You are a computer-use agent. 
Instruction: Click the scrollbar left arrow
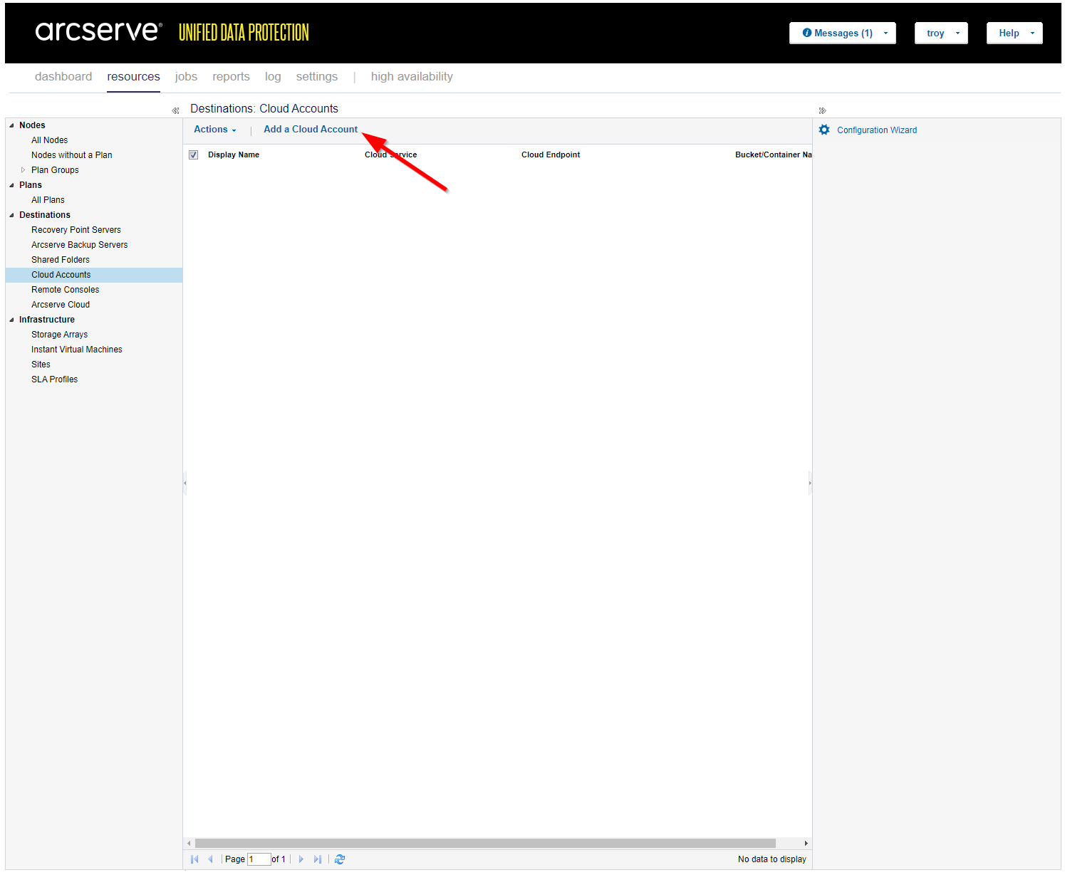(x=189, y=843)
